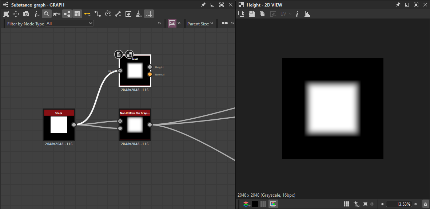Click the histogram icon in 2D view toolbar
Image resolution: width=430 pixels, height=209 pixels.
click(307, 14)
